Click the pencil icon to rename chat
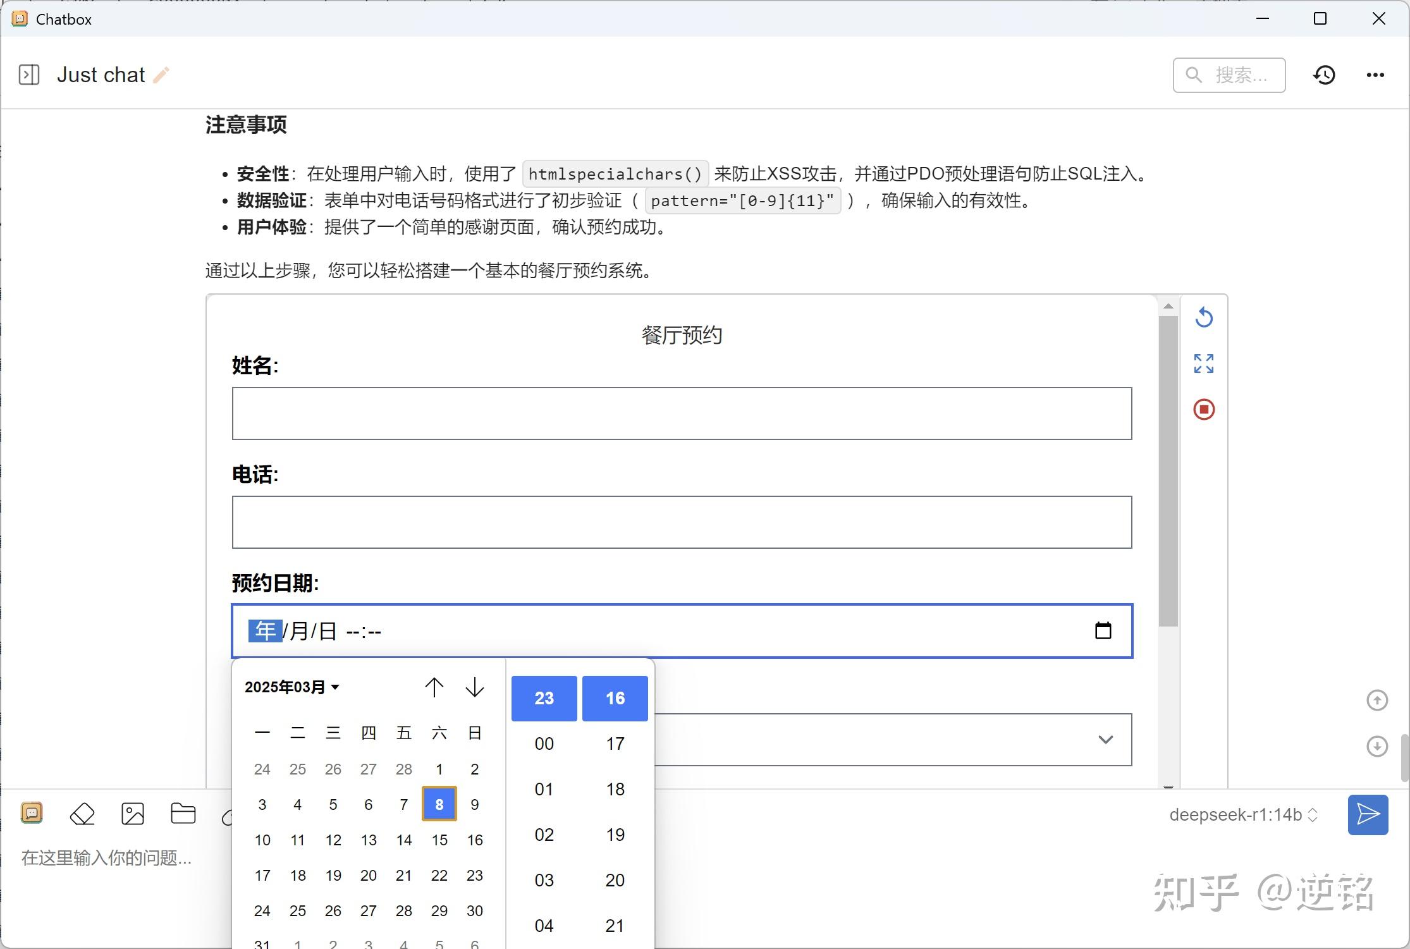The height and width of the screenshot is (949, 1410). tap(161, 75)
